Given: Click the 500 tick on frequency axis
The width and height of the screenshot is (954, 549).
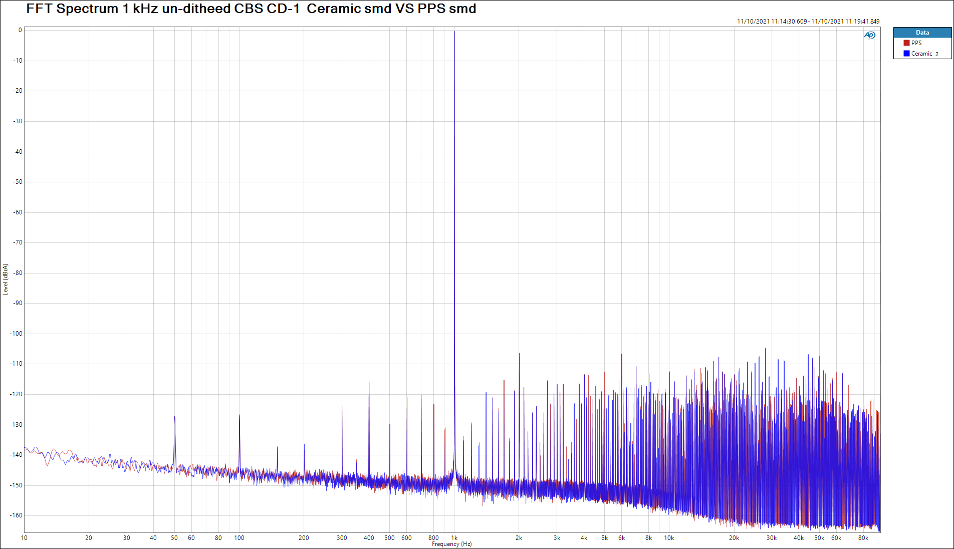Looking at the screenshot, I should click(389, 538).
